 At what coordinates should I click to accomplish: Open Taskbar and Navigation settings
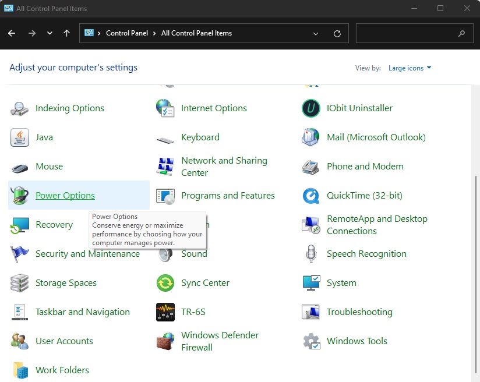point(83,312)
